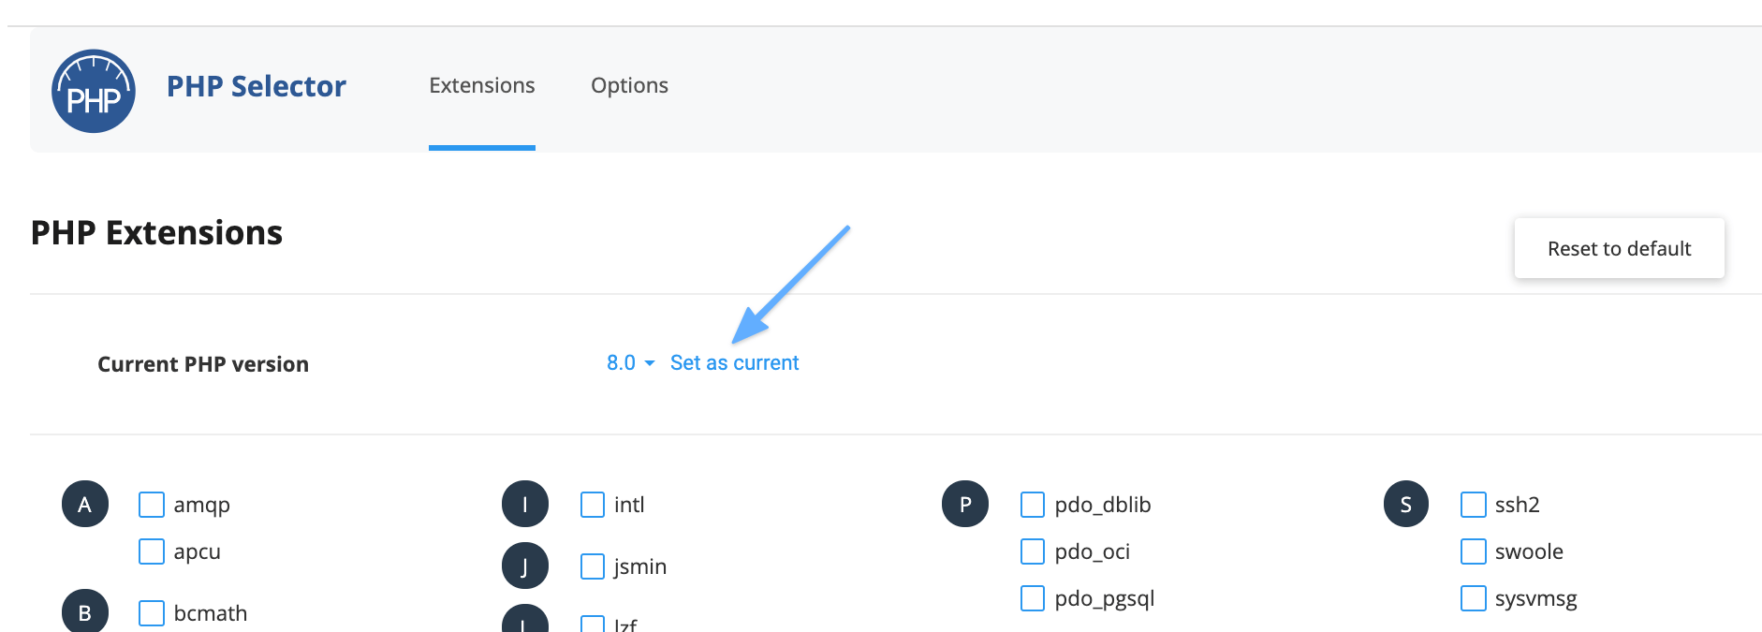1762x632 pixels.
Task: Switch to the Options tab
Action: point(629,85)
